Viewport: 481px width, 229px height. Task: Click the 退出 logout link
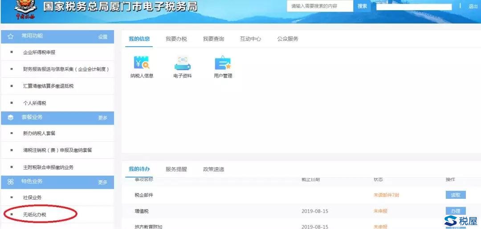click(x=473, y=7)
